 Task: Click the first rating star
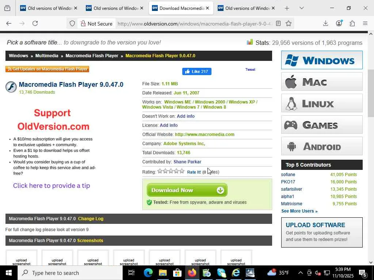click(160, 171)
